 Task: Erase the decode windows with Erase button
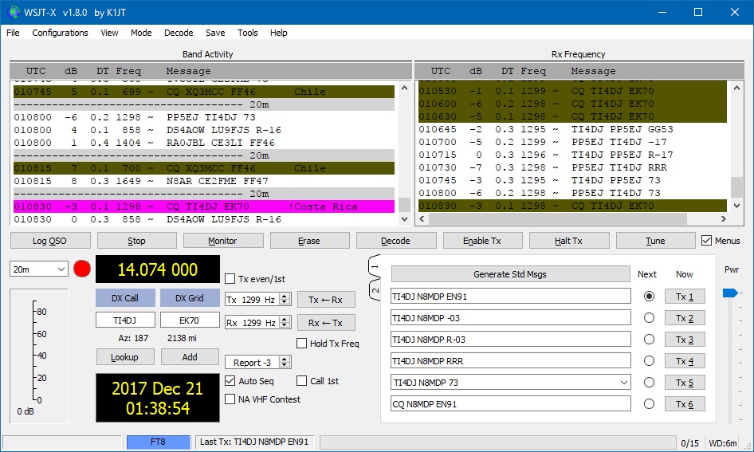(309, 241)
